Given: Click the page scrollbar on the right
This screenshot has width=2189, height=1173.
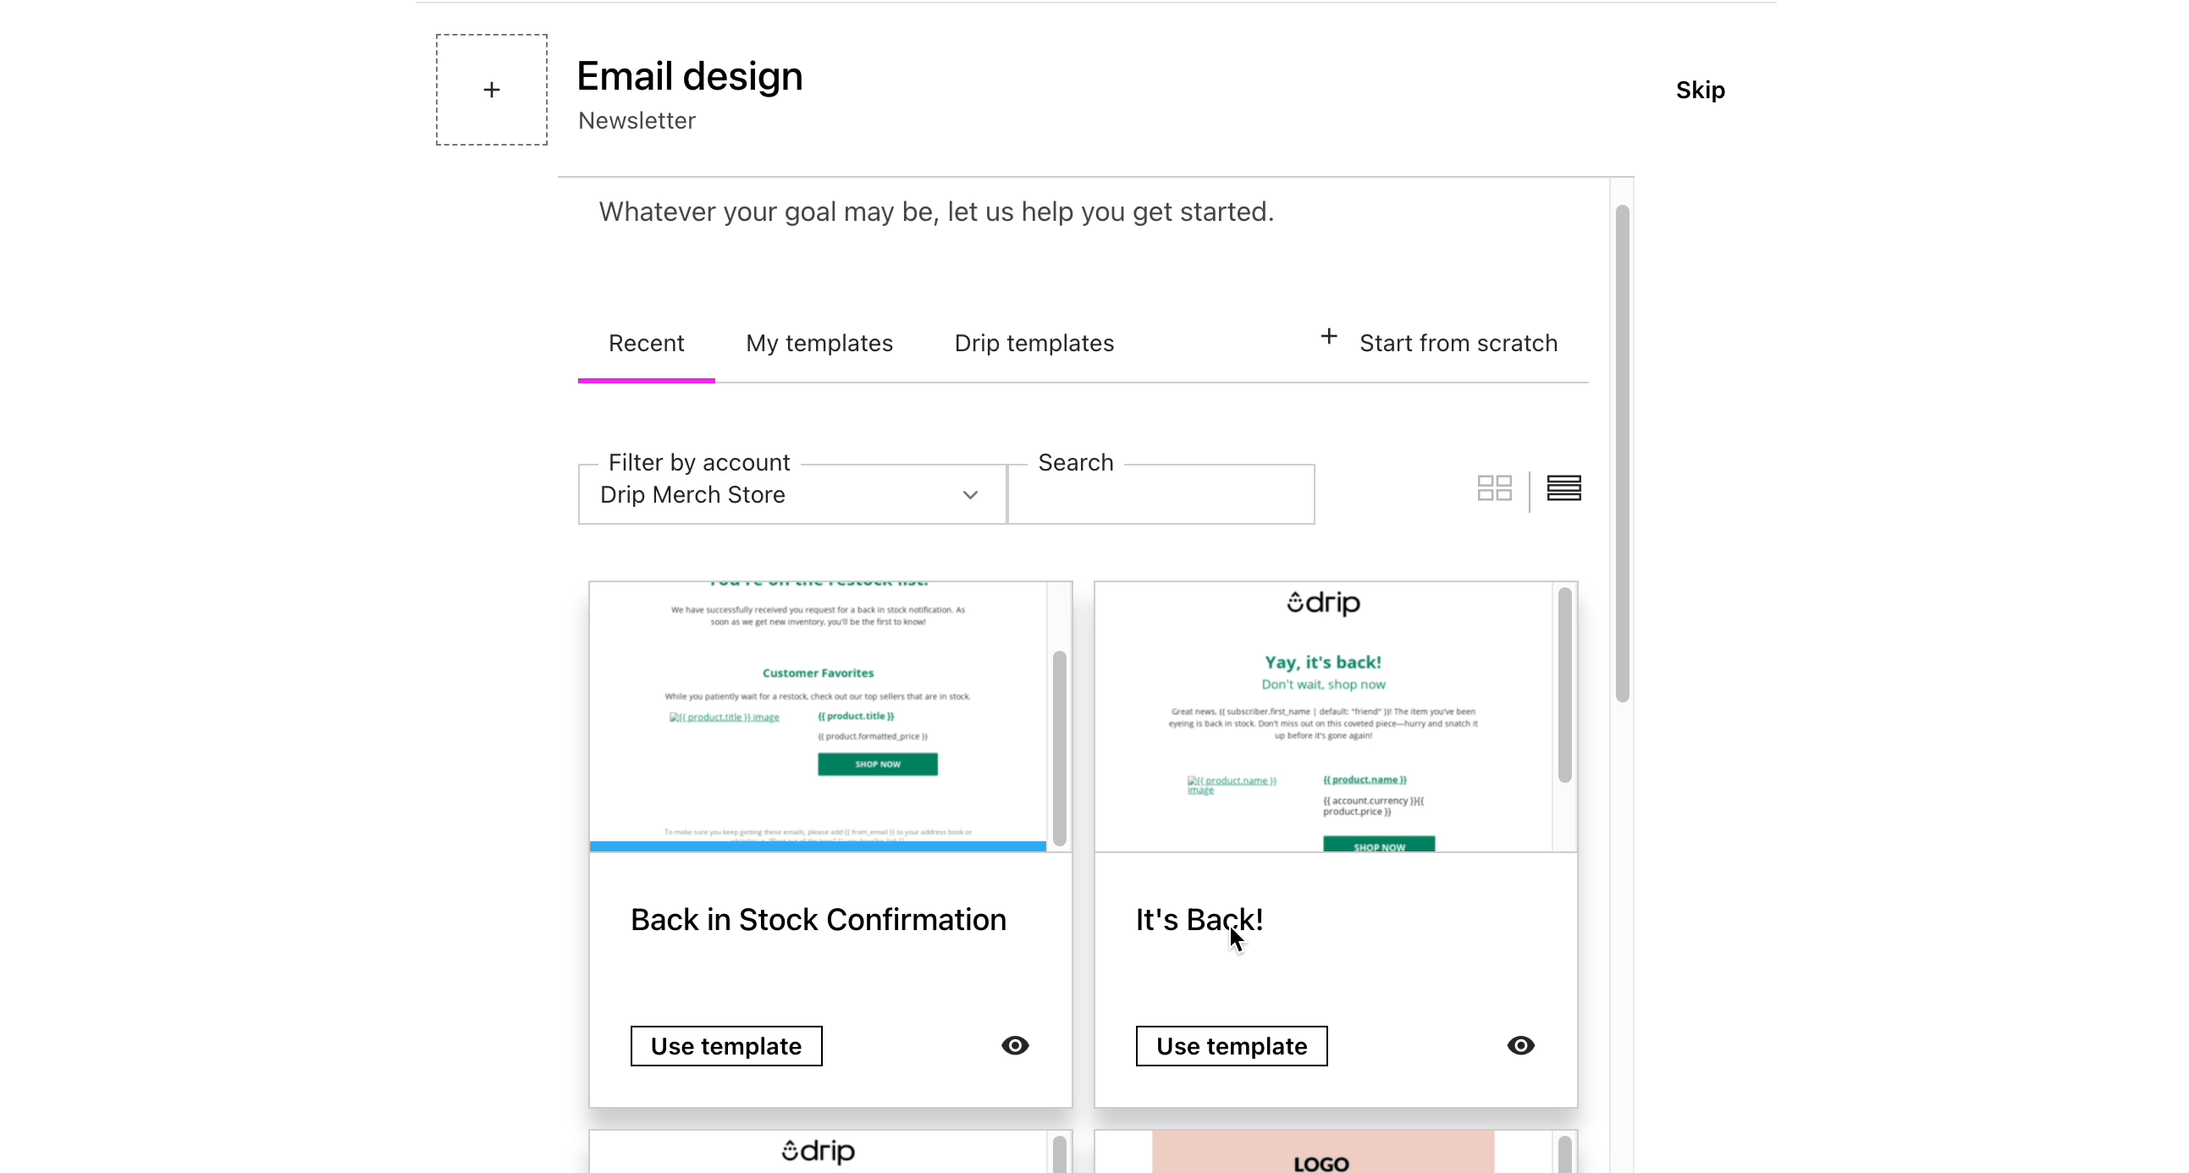Looking at the screenshot, I should coord(1621,450).
